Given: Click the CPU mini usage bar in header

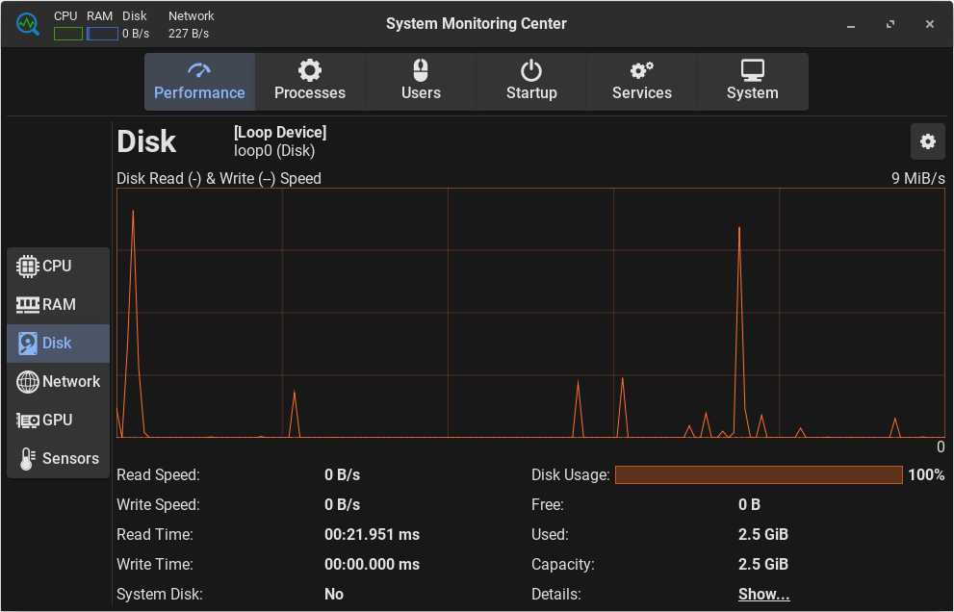Looking at the screenshot, I should point(67,34).
